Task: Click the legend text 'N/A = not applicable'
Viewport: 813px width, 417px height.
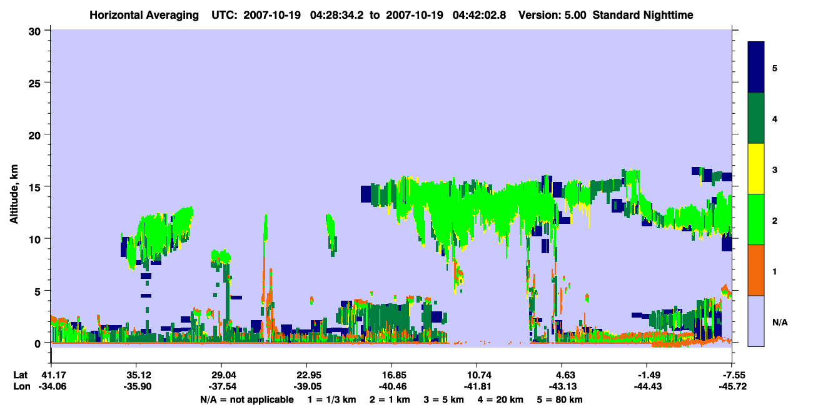Action: [x=246, y=399]
